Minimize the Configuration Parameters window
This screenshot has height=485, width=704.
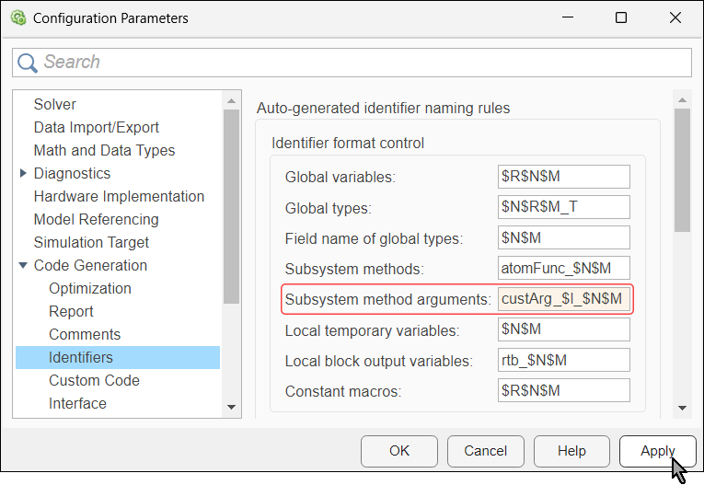[568, 17]
